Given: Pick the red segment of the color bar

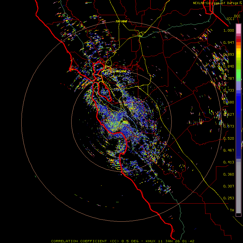Looking at the screenshot, I should (x=238, y=40).
